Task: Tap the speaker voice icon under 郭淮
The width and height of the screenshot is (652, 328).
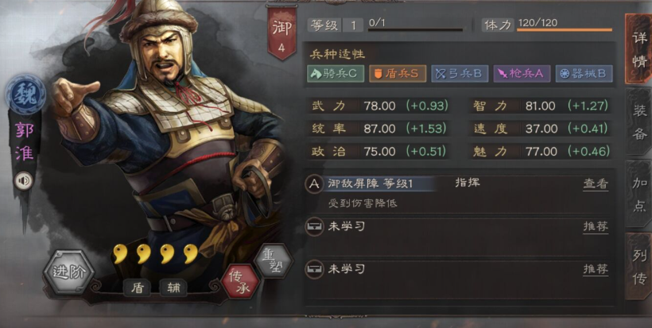Action: [24, 180]
